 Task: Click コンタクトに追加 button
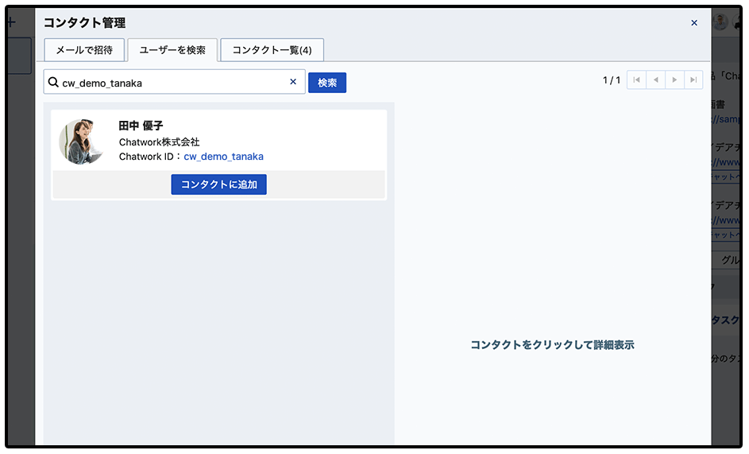click(x=219, y=184)
